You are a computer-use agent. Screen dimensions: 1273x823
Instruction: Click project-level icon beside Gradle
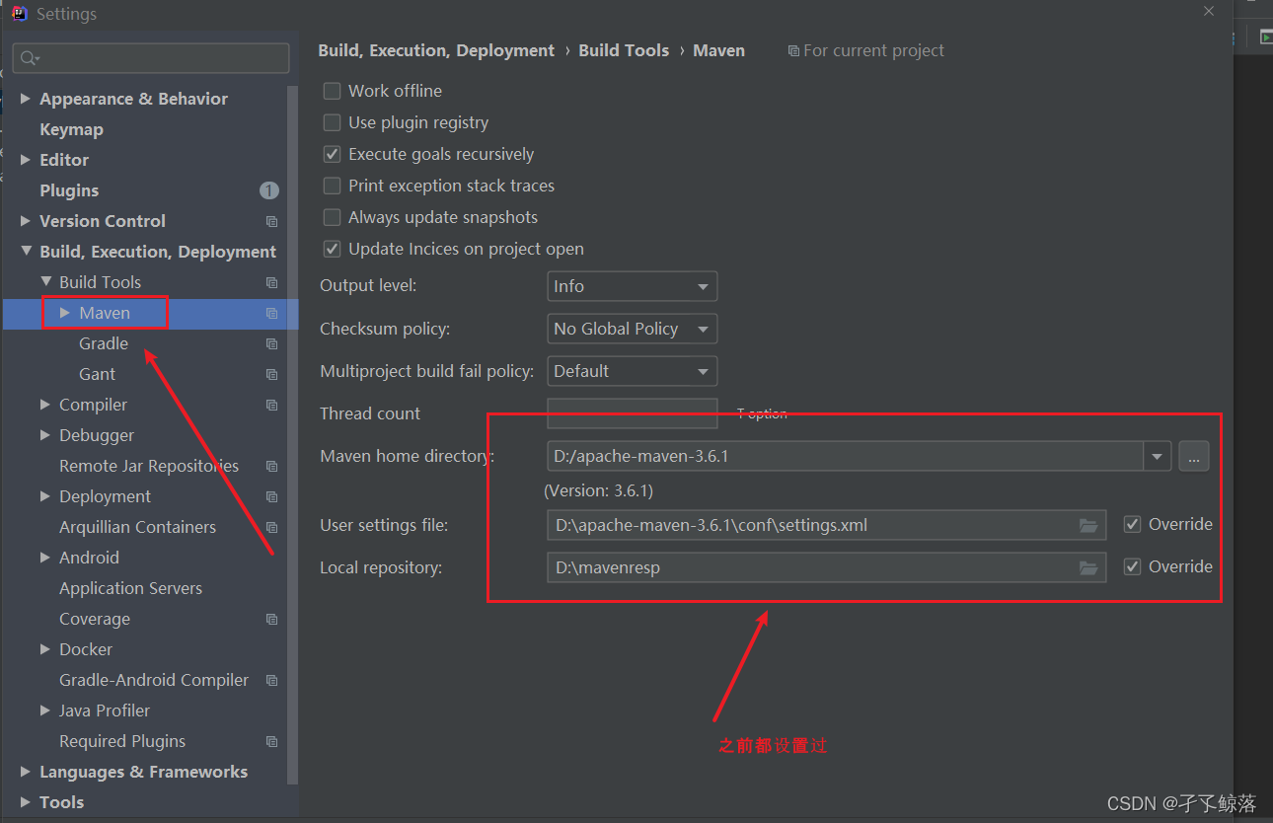point(272,343)
